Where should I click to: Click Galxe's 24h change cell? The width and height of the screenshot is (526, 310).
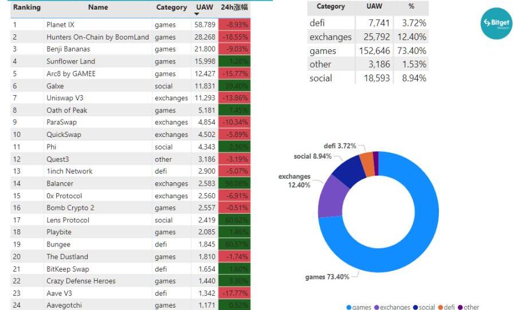(234, 86)
